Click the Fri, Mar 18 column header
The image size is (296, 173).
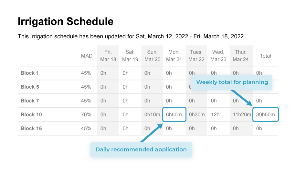tap(108, 55)
